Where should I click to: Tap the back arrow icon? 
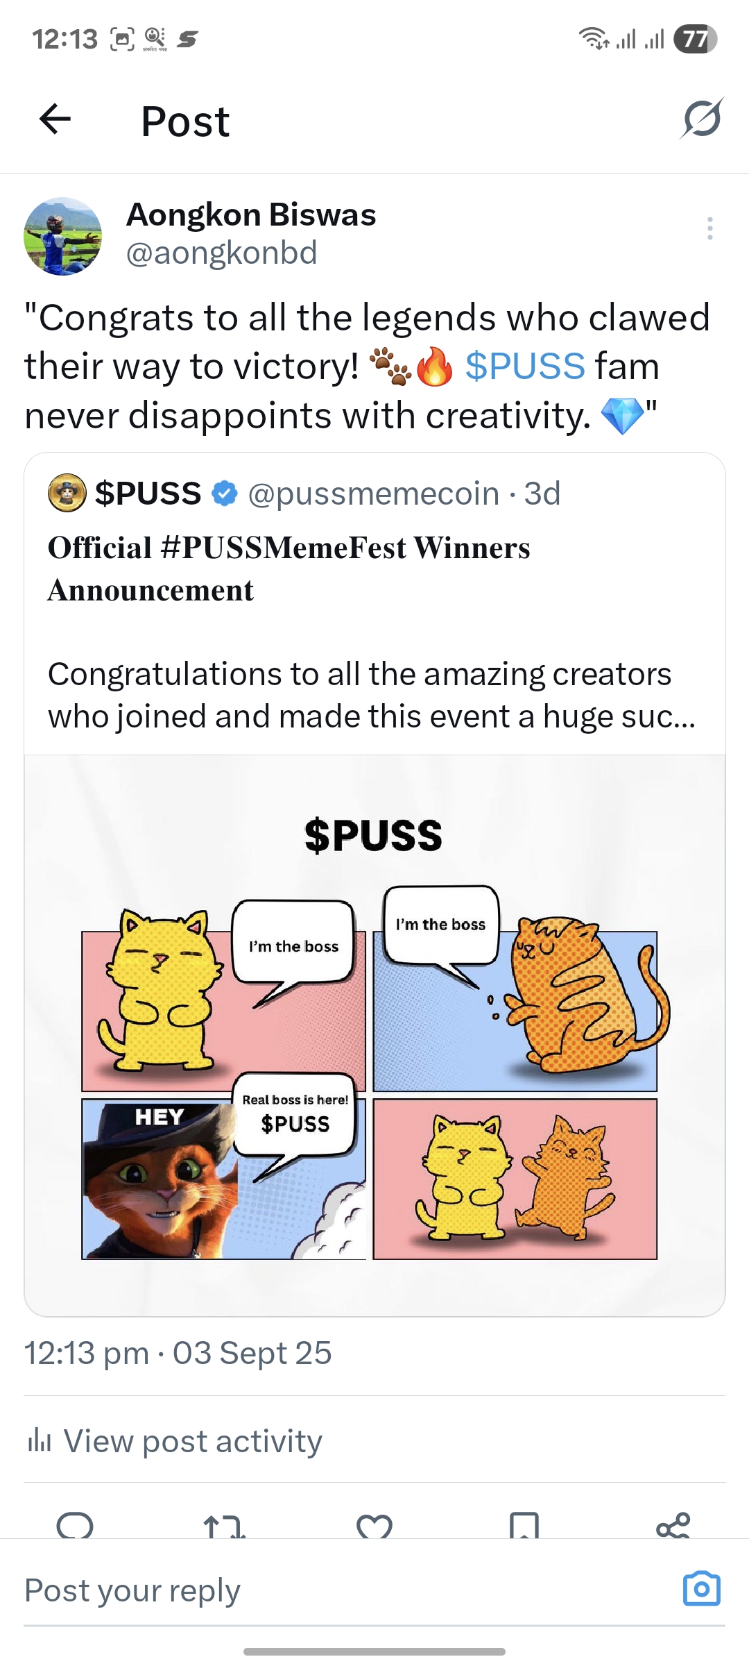(55, 119)
